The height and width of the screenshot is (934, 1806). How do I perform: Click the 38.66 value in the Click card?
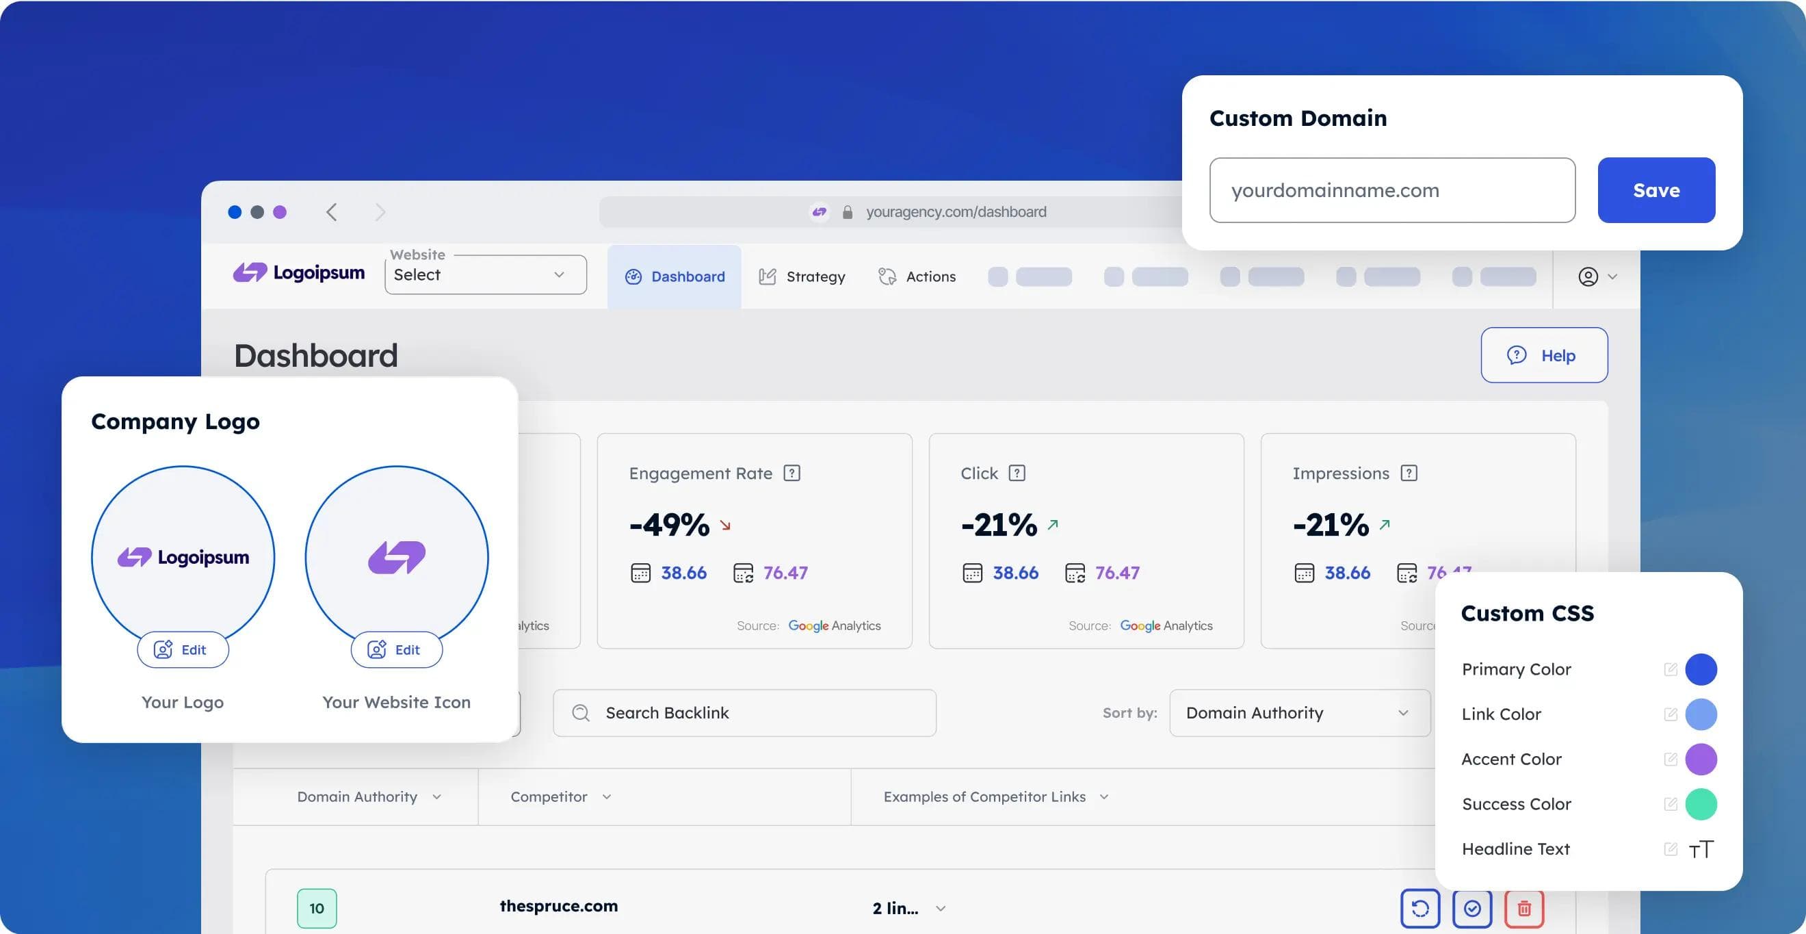1016,573
